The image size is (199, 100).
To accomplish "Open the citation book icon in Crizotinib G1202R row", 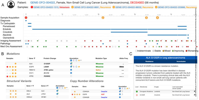I will [194, 95].
